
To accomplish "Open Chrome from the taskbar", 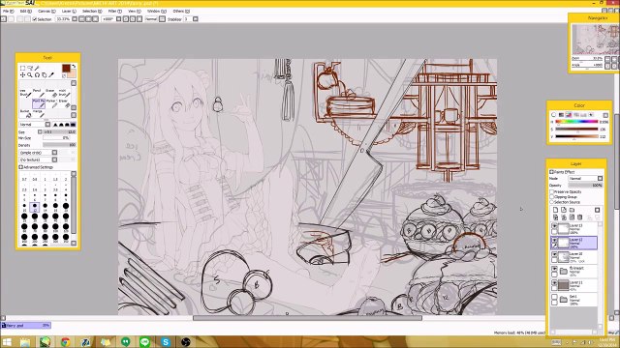I will (65, 341).
